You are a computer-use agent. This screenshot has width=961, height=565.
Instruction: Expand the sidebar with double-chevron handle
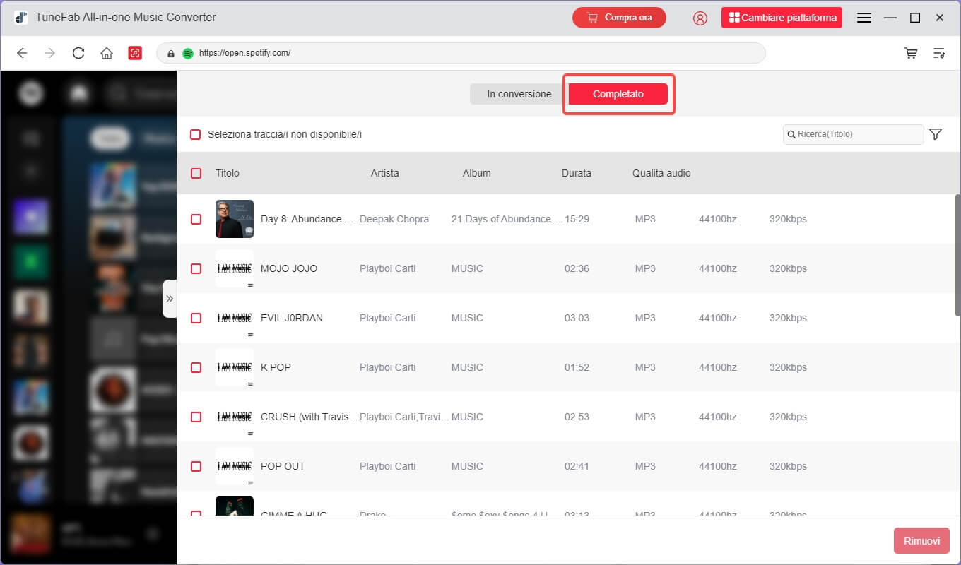[170, 299]
